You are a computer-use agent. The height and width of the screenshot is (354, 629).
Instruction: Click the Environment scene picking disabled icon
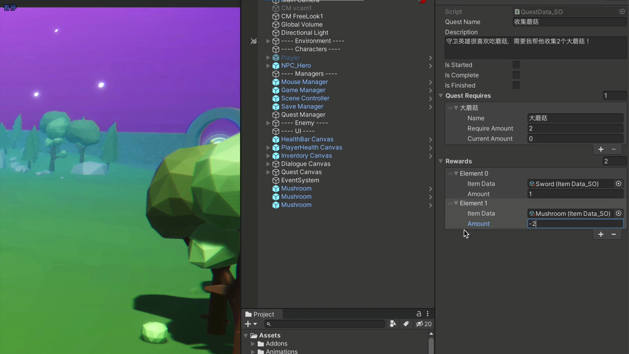pos(254,41)
